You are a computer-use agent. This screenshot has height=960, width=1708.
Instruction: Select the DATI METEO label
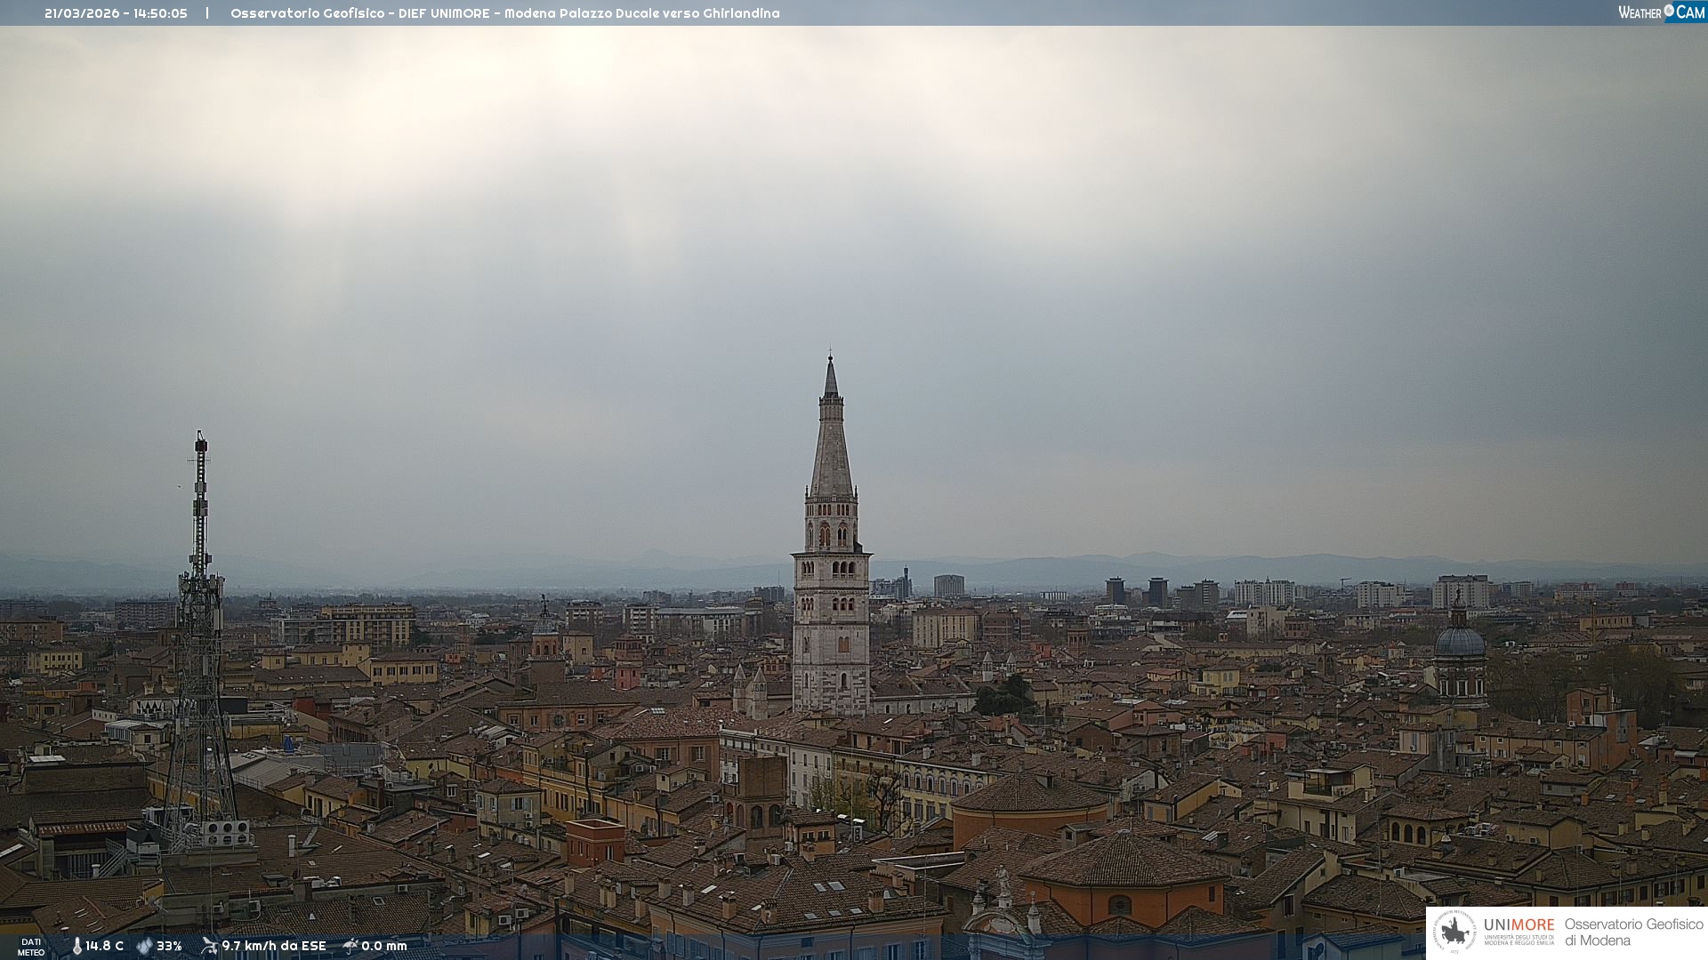(31, 947)
